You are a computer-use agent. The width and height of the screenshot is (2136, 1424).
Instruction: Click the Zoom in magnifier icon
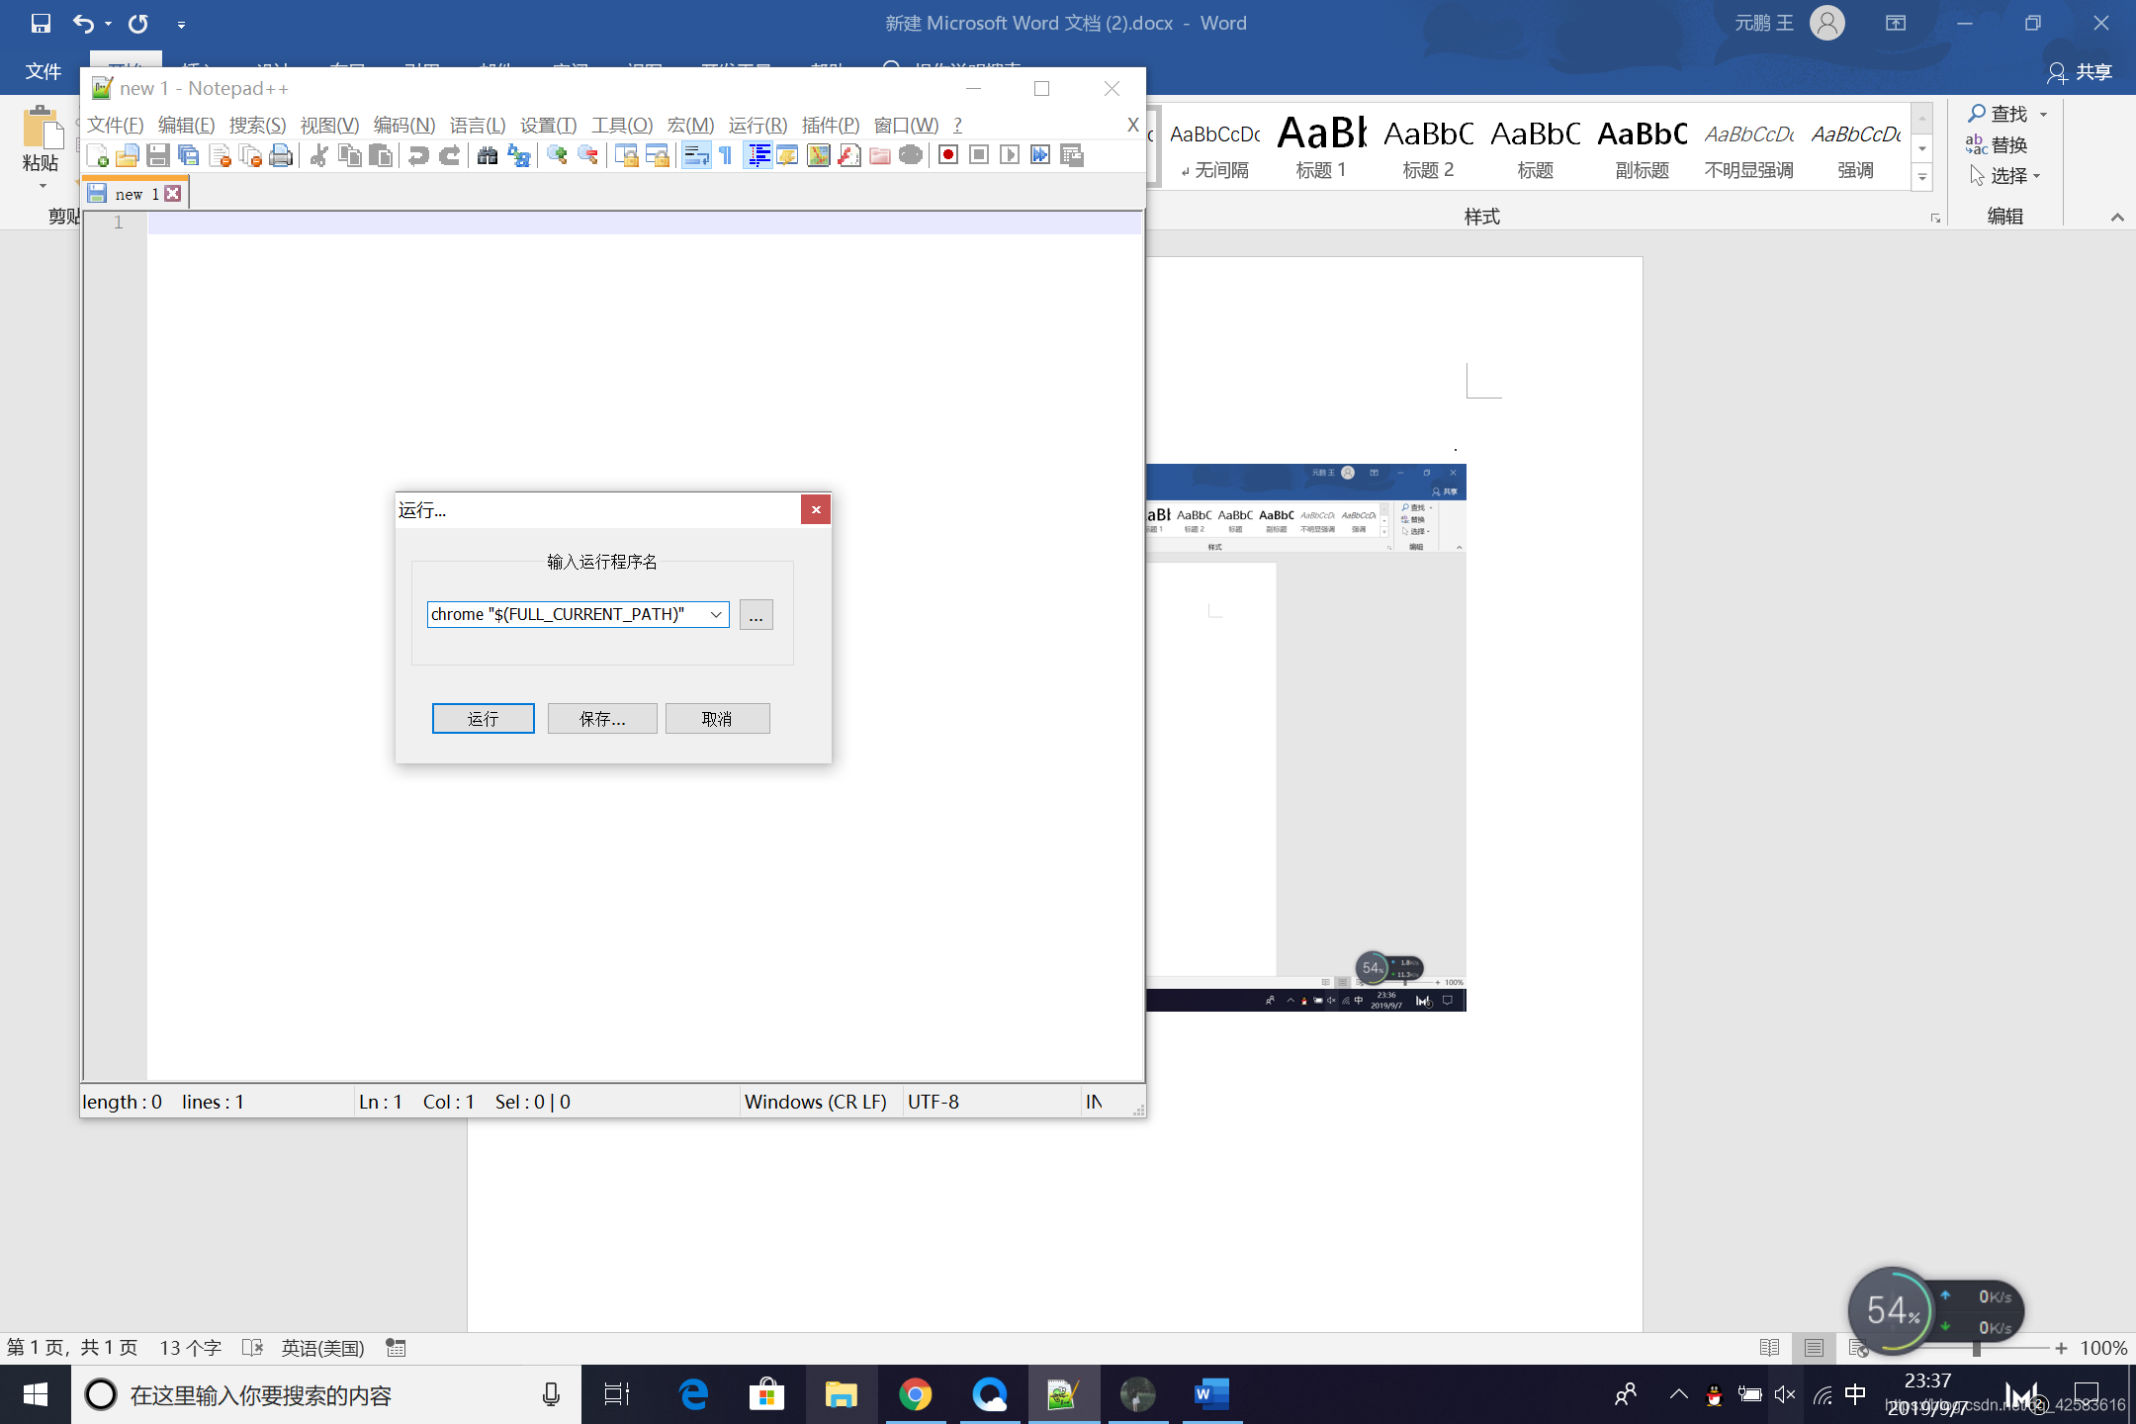tap(557, 155)
